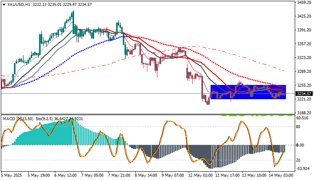Select the -53.924 indicator scale value
The width and height of the screenshot is (314, 180).
point(303,169)
